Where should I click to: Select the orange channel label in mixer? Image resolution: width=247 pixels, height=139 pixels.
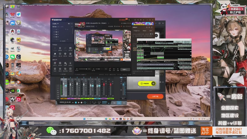coord(64,99)
